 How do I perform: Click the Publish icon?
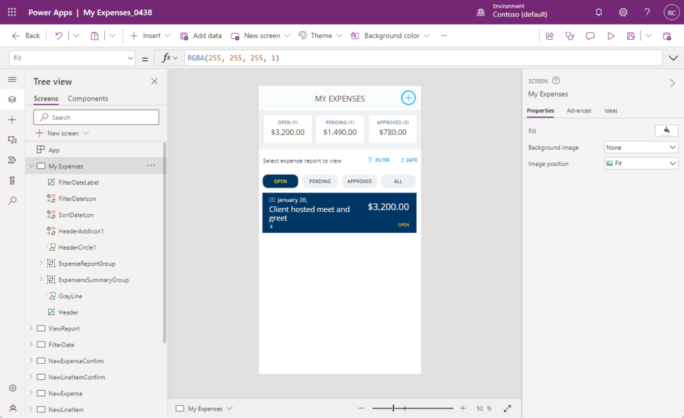[x=667, y=36]
